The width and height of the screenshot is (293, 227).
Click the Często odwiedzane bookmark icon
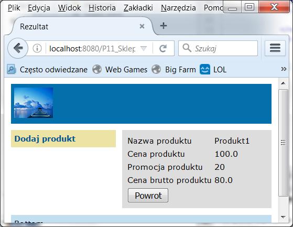pyautogui.click(x=12, y=69)
